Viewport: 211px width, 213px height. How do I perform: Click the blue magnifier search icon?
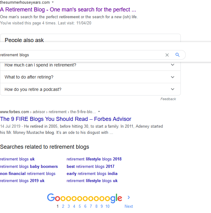(177, 55)
